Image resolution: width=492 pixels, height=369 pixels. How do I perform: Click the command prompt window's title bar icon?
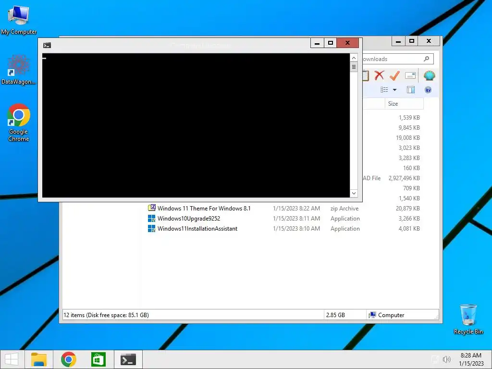point(47,46)
